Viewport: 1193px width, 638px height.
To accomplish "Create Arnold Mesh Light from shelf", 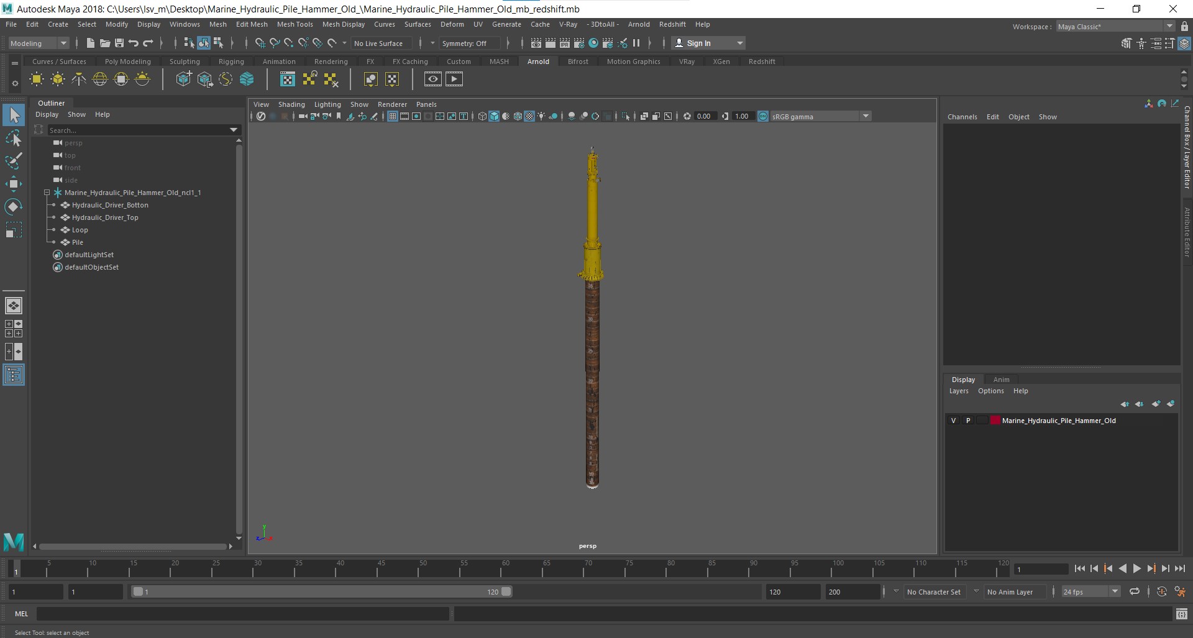I will [x=58, y=79].
